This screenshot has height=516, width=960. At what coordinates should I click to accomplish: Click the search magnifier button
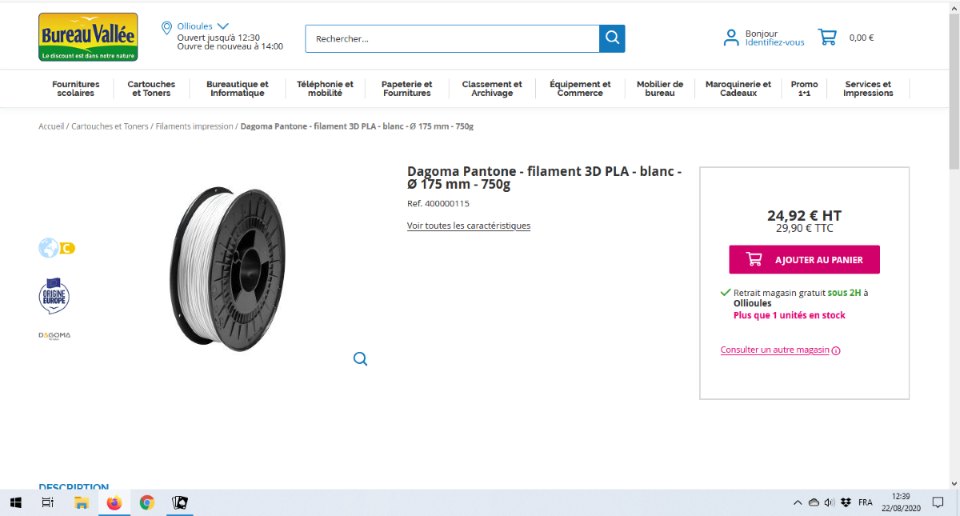tap(612, 38)
